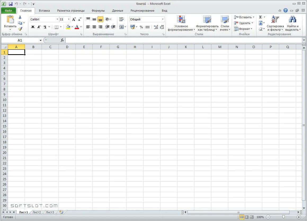Select the Лист2 sheet tab

click(x=37, y=212)
